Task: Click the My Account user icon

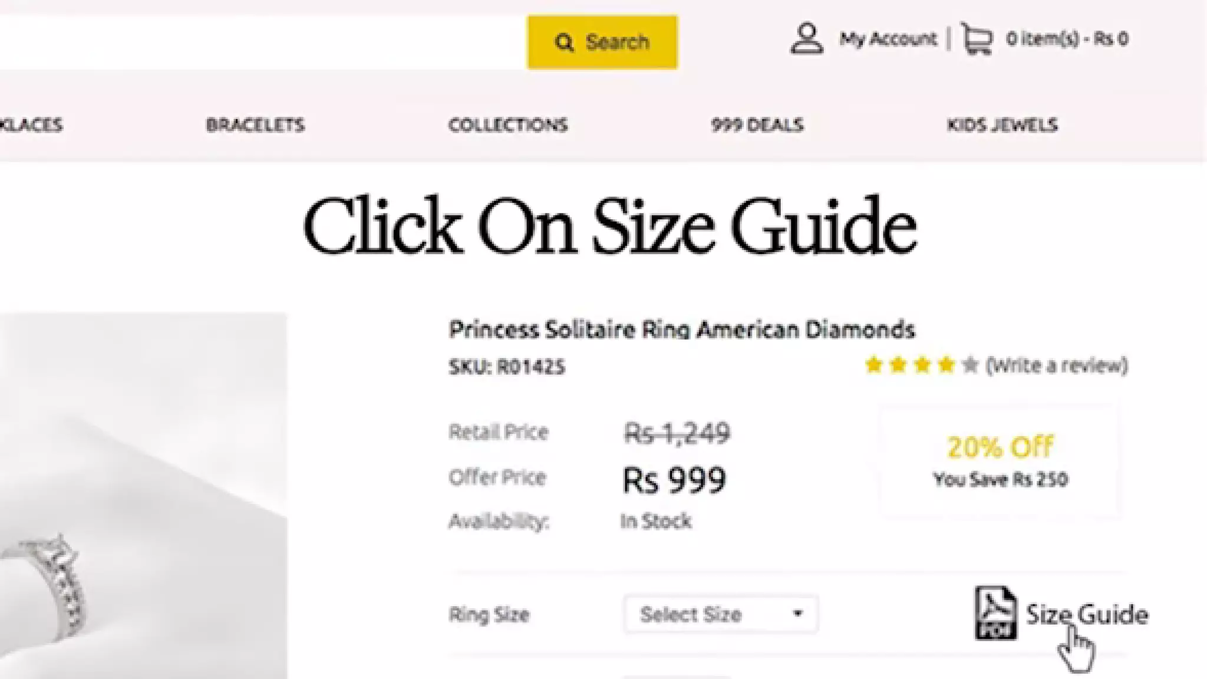Action: point(806,39)
